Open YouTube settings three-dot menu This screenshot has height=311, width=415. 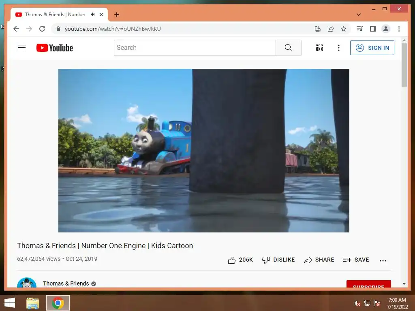(x=338, y=48)
